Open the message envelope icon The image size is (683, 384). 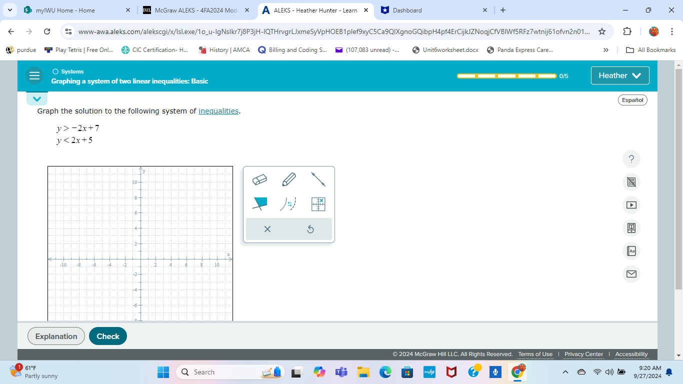coord(631,274)
